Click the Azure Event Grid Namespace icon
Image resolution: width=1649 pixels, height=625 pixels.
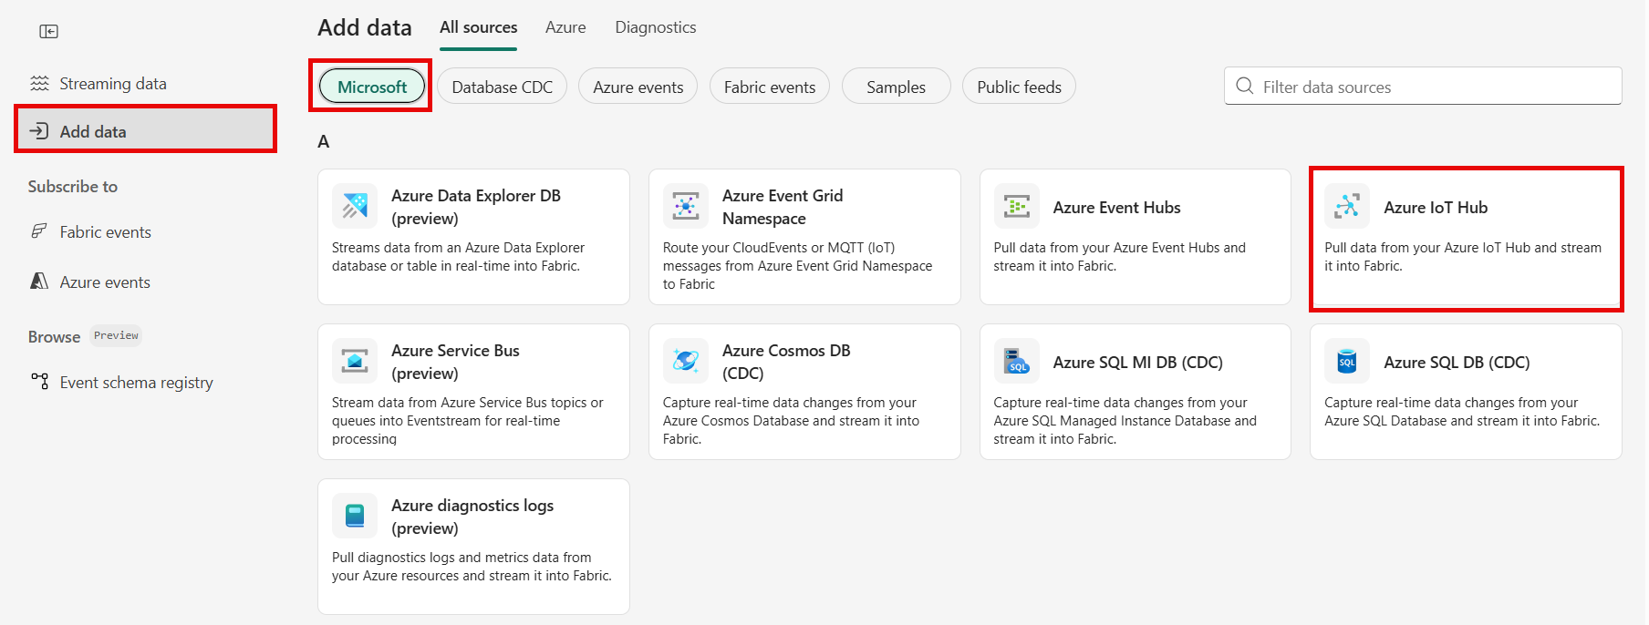click(x=686, y=206)
